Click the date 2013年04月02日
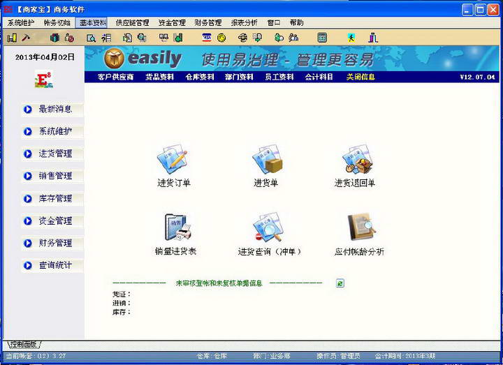503x365 pixels. coord(45,57)
